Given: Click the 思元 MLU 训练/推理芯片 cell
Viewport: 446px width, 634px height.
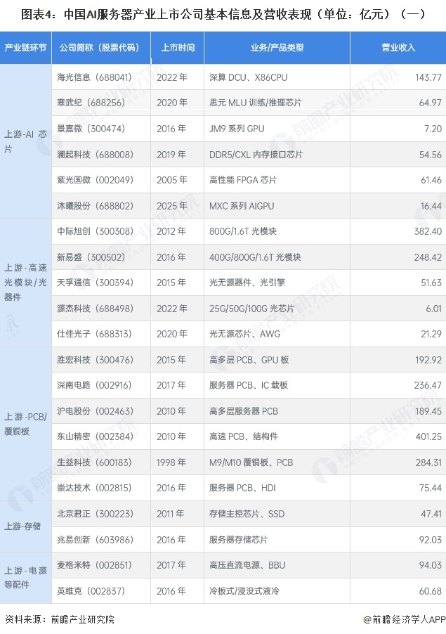Looking at the screenshot, I should (277, 103).
